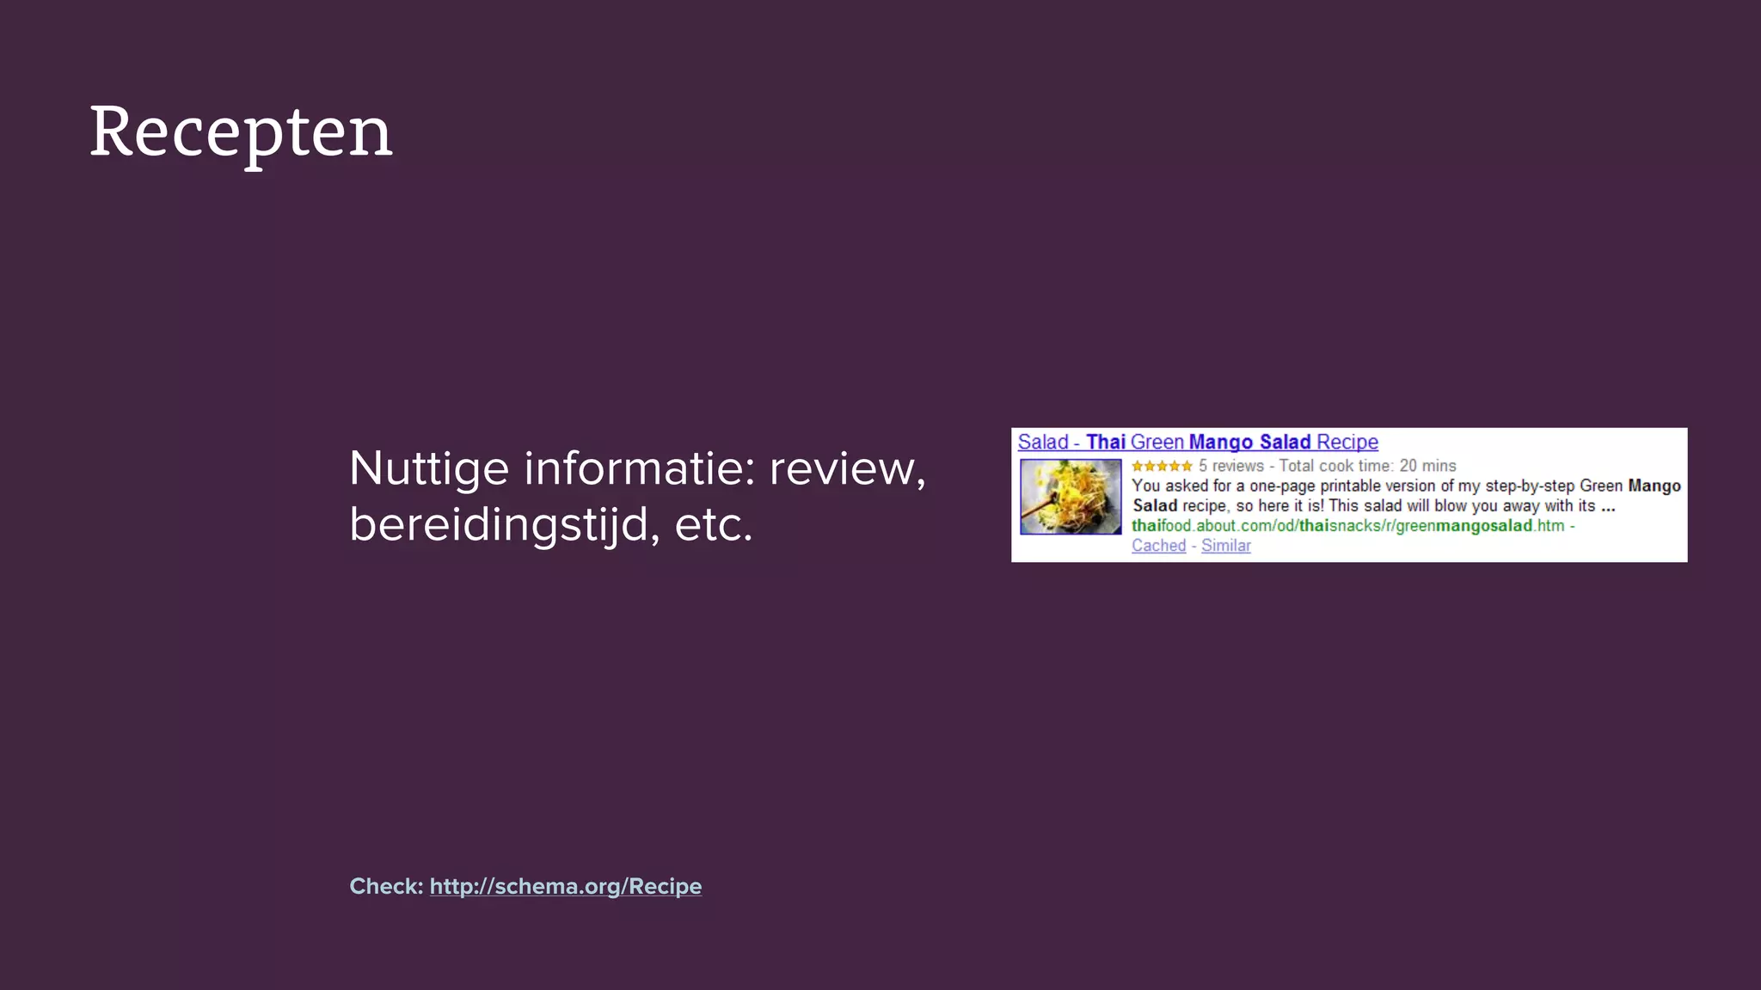Image resolution: width=1761 pixels, height=990 pixels.
Task: Open the schema.org/Recipe link
Action: (565, 886)
